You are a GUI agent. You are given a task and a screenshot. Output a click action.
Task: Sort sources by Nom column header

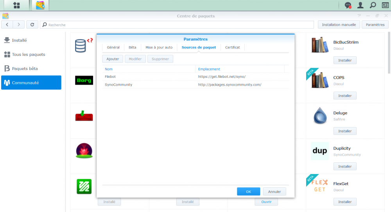click(x=149, y=69)
